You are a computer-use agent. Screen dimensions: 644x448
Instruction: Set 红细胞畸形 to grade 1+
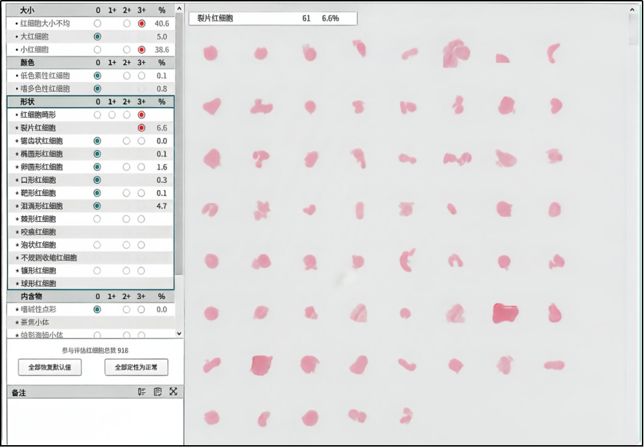tap(112, 114)
